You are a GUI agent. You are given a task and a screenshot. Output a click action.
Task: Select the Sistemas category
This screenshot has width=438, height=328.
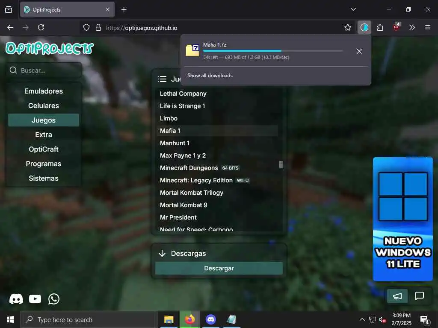coord(44,178)
